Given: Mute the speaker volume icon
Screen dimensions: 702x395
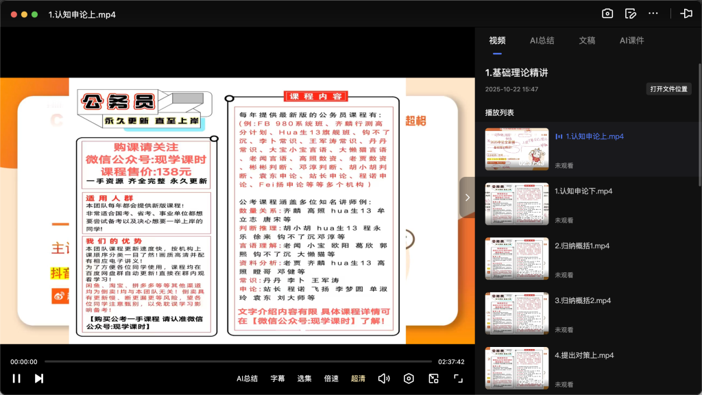Looking at the screenshot, I should pos(384,378).
